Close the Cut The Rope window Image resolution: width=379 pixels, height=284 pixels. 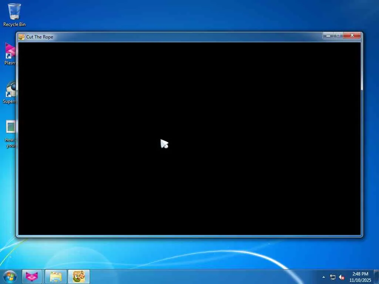click(352, 35)
